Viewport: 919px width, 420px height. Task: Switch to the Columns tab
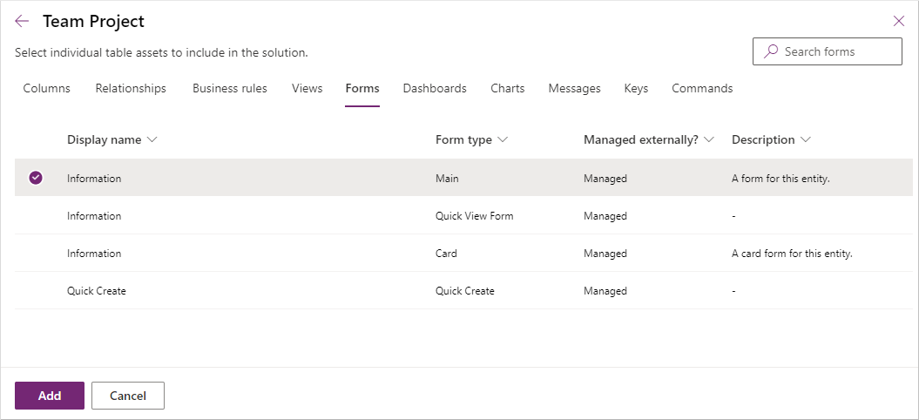click(47, 88)
